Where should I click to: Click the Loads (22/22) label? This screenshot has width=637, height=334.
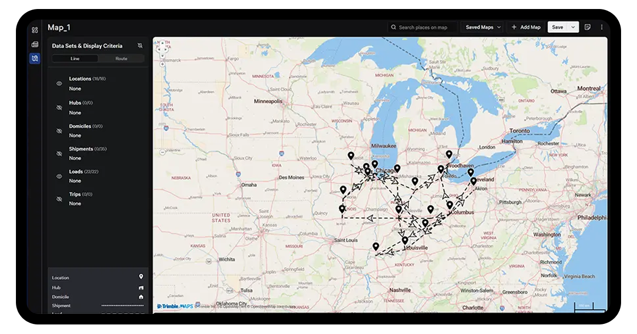[84, 172]
